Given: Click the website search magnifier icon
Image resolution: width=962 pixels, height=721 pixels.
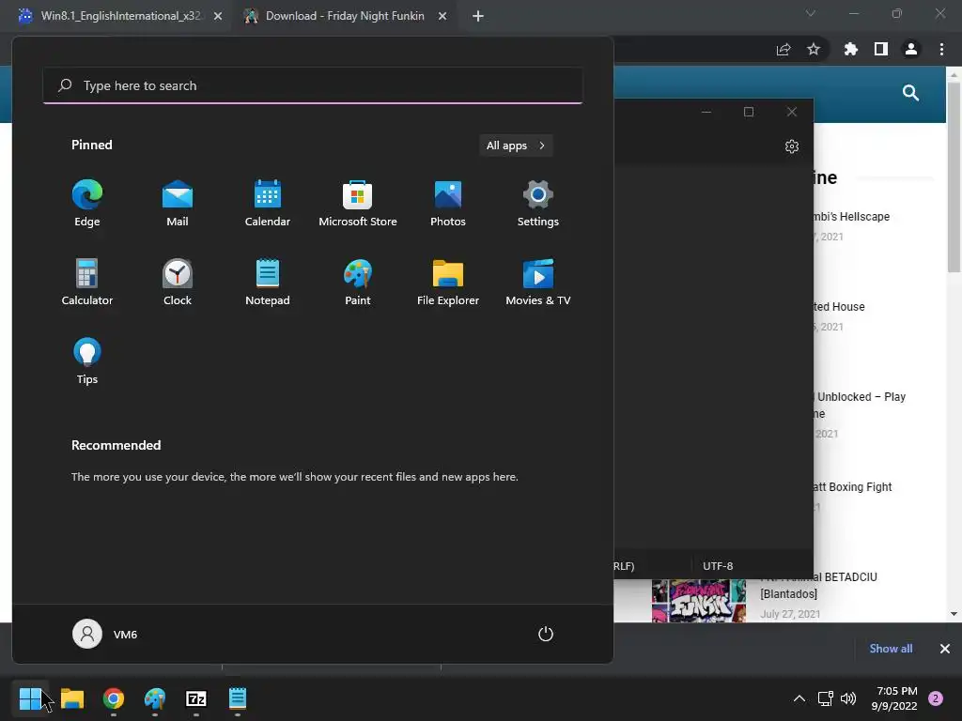Looking at the screenshot, I should click(x=910, y=93).
